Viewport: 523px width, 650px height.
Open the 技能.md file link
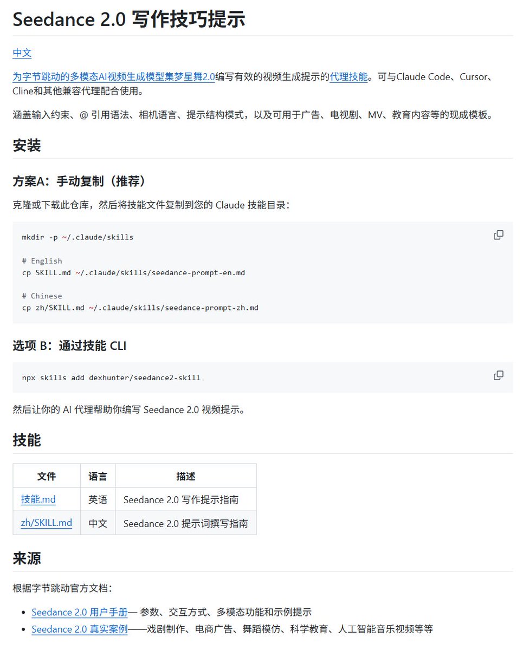point(38,499)
